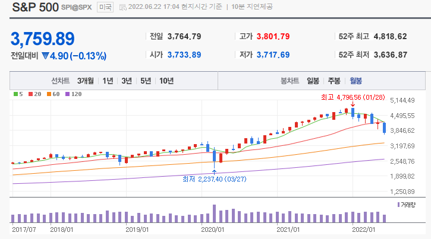
Task: Click the 전일 value 3,764.79
Action: click(184, 36)
